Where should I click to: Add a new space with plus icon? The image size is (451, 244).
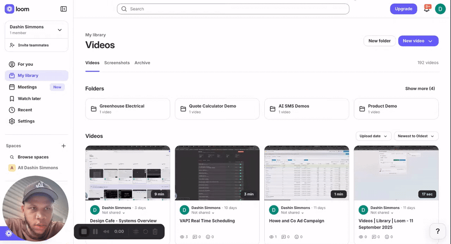pos(63,146)
